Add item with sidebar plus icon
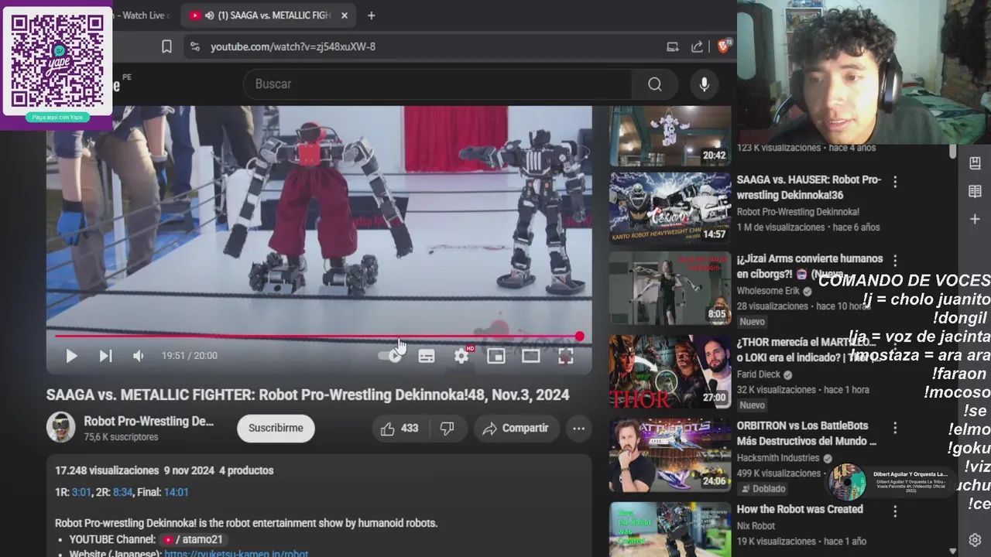Image resolution: width=991 pixels, height=557 pixels. 975,220
